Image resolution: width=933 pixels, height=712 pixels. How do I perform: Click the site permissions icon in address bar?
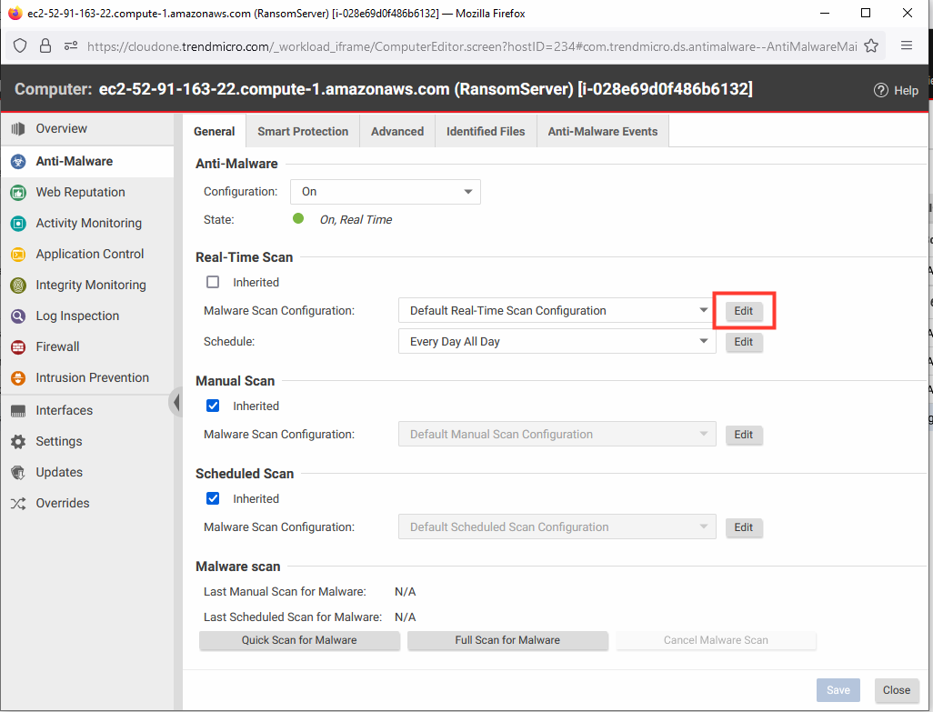(71, 45)
